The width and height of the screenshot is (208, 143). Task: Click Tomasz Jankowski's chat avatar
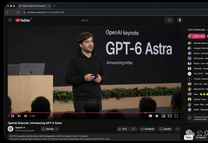(x=190, y=79)
